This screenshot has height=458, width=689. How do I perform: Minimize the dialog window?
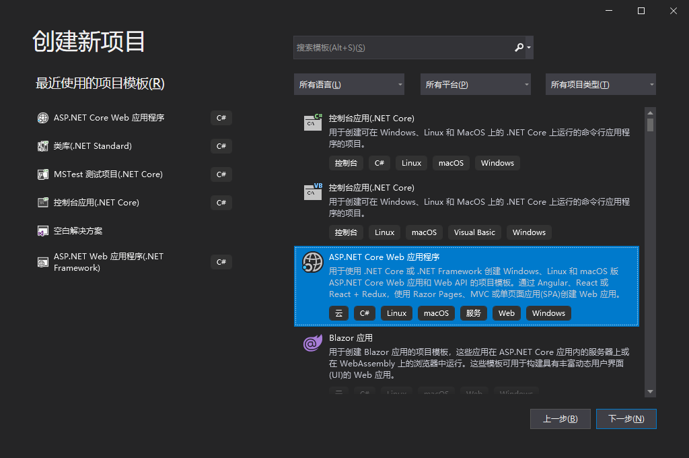(x=609, y=11)
